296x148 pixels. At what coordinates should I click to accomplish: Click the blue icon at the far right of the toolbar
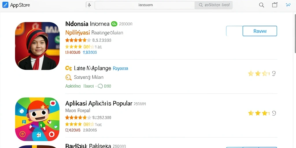coord(288,5)
